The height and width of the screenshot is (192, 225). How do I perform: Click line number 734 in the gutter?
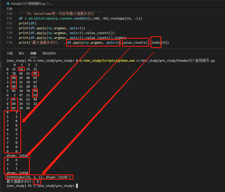[x=9, y=33]
